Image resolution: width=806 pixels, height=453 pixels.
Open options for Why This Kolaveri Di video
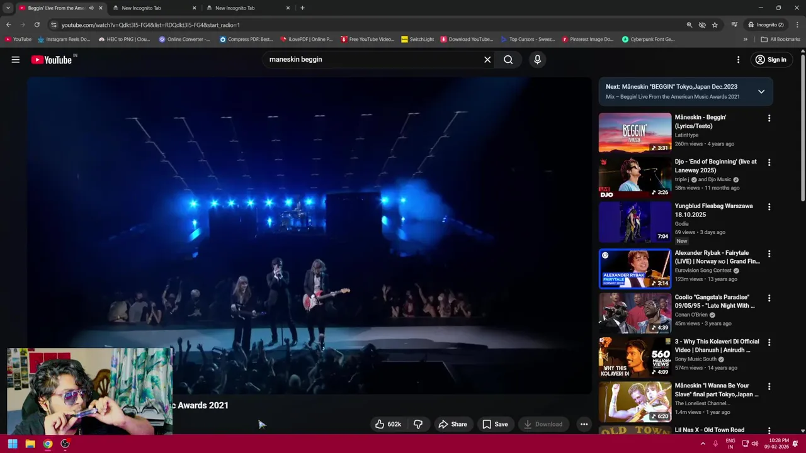click(769, 342)
